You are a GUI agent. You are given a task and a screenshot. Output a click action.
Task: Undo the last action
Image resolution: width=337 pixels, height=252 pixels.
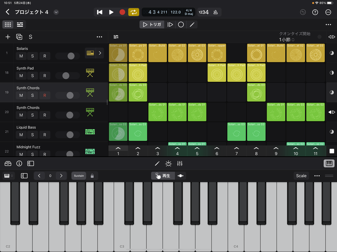tap(303, 12)
